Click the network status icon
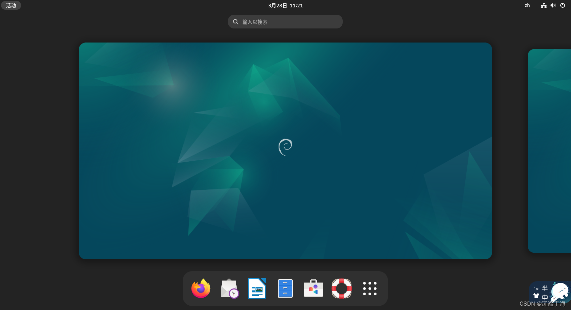 pos(544,5)
